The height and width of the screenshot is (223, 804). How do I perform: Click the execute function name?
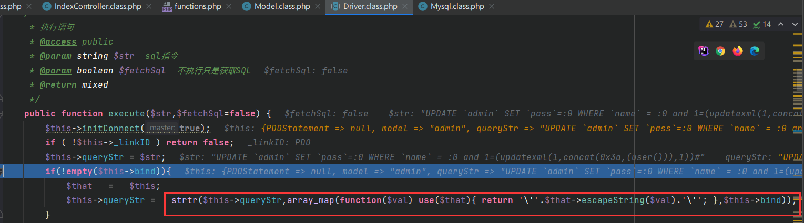point(127,114)
